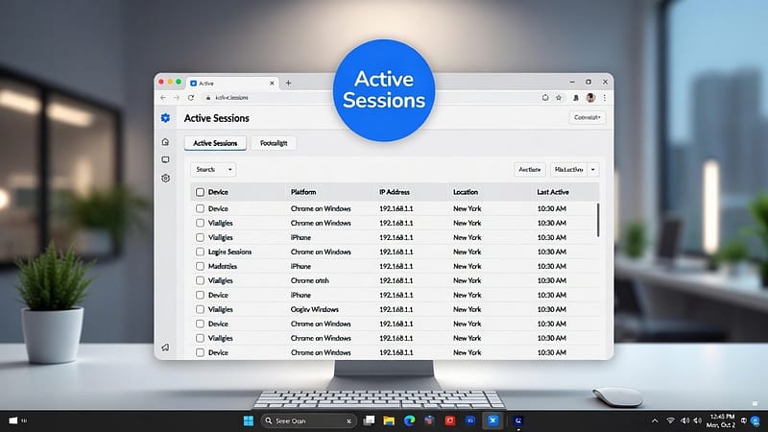Launch File Explorer from taskbar

pyautogui.click(x=389, y=420)
